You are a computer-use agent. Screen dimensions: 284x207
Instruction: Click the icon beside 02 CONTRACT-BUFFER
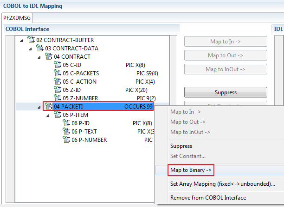tap(31, 40)
